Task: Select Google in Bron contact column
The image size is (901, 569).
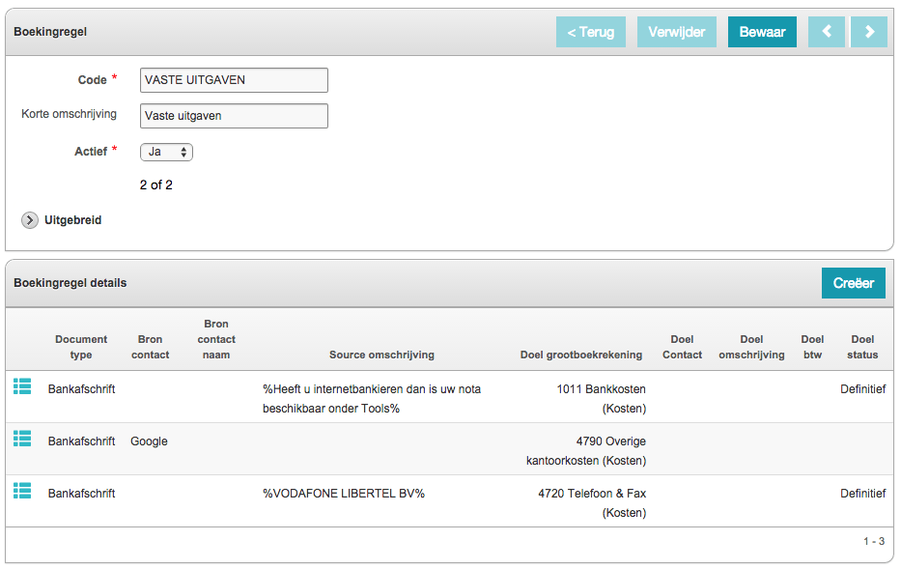Action: click(149, 441)
